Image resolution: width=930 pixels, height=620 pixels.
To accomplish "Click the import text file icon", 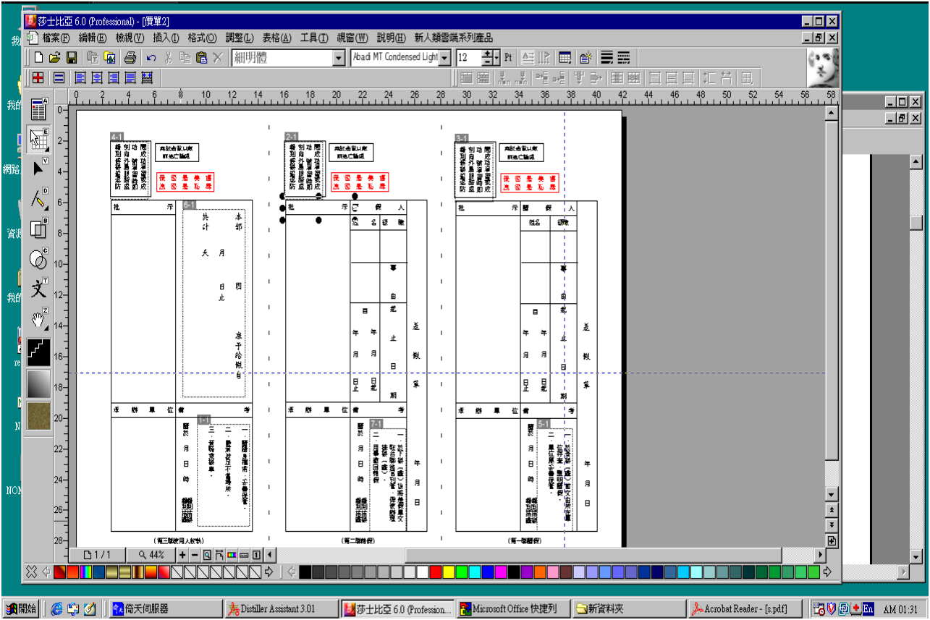I will tap(93, 58).
